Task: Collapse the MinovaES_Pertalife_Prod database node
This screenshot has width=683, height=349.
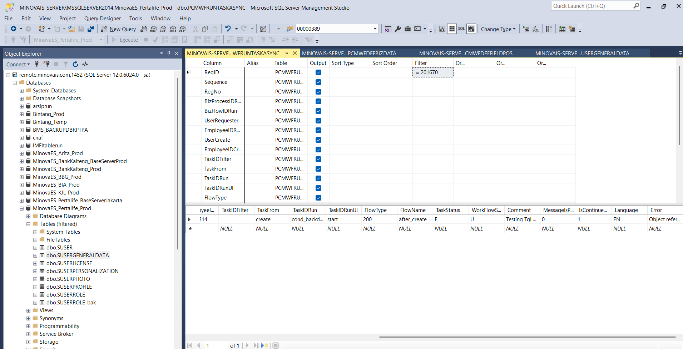Action: pos(21,208)
